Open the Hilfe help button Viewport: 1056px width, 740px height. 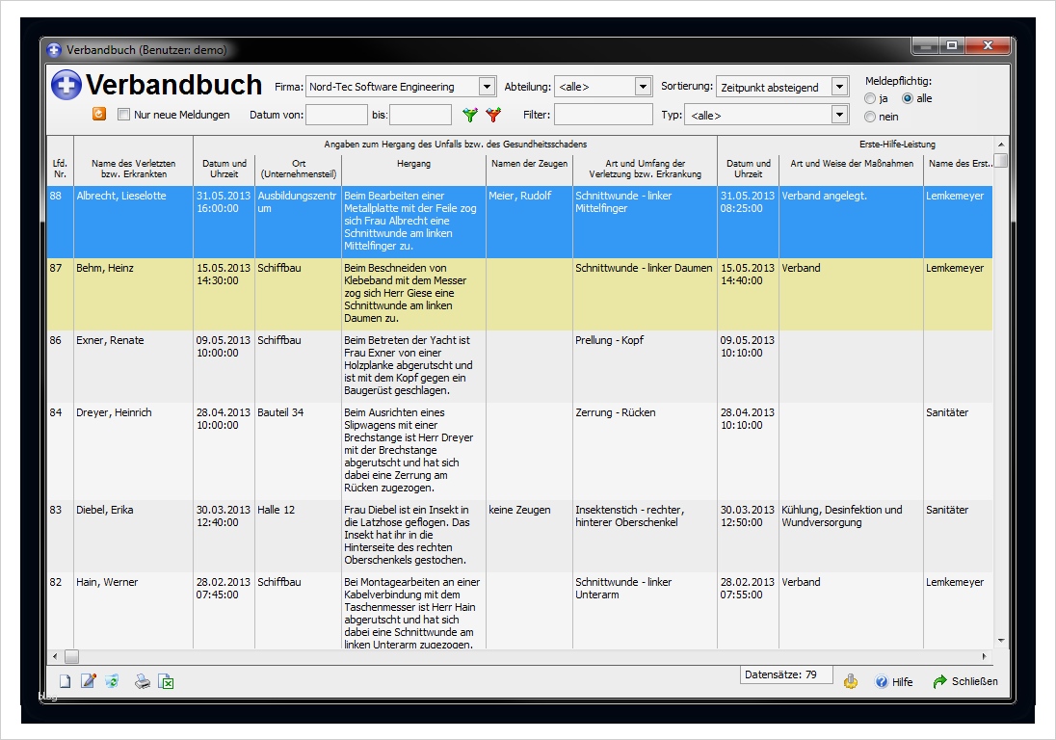pyautogui.click(x=894, y=681)
